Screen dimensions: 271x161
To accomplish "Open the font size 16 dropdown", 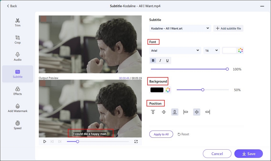I will tap(211, 51).
